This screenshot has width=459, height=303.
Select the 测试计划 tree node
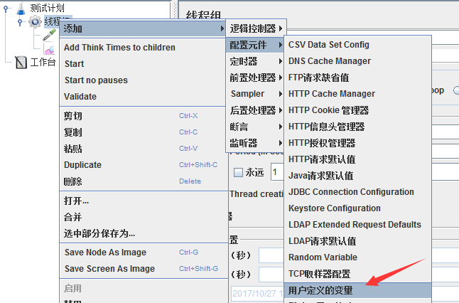(47, 8)
